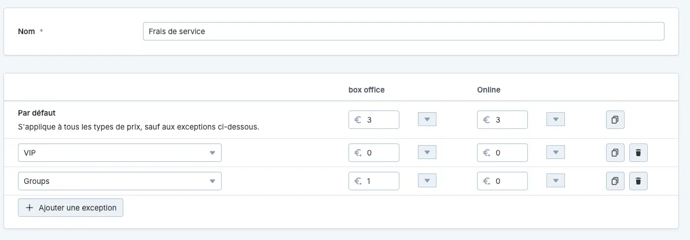Edit Groups box office fee amount

[x=374, y=181]
